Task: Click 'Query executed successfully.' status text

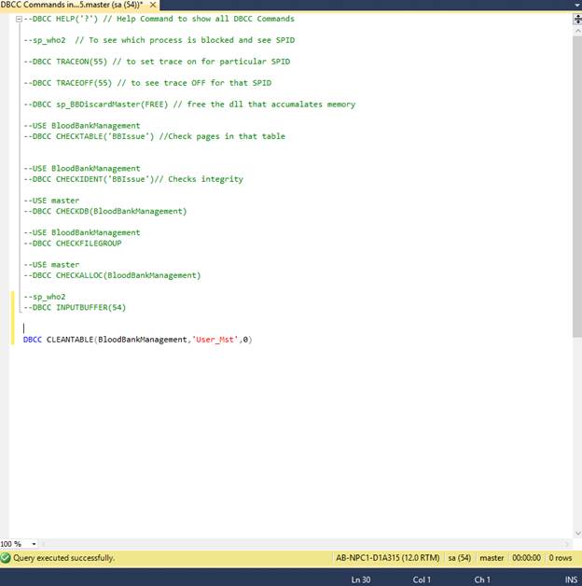Action: coord(63,558)
